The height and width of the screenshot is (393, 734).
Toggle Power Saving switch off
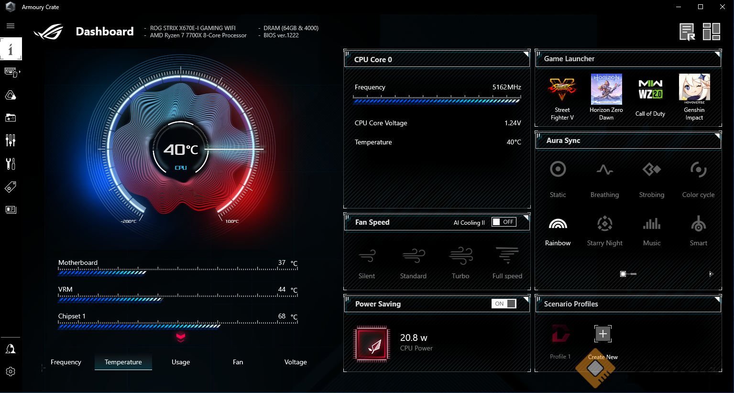(504, 304)
